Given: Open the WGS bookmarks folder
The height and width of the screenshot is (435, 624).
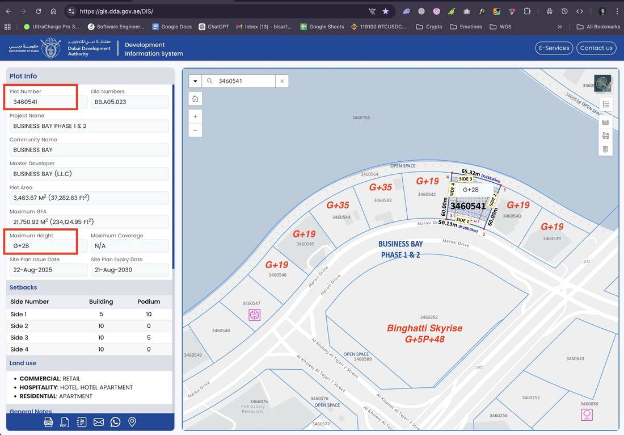Looking at the screenshot, I should (x=501, y=27).
